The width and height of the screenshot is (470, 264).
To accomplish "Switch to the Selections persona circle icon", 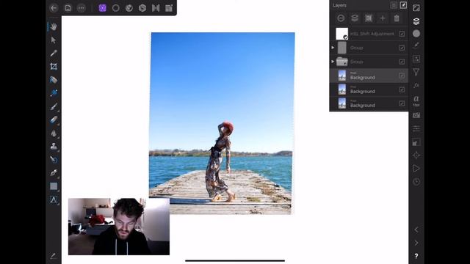I will point(116,8).
